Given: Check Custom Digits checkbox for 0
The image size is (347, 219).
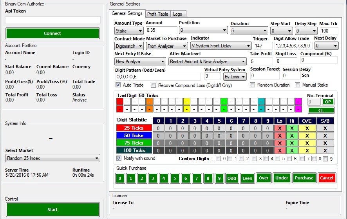Looking at the screenshot, I should point(219,159).
